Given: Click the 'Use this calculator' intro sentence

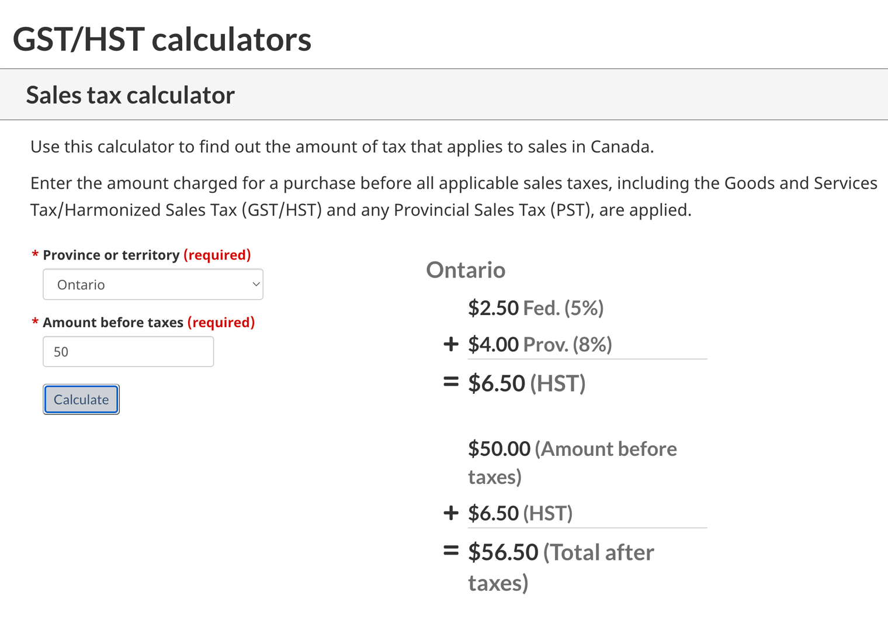Looking at the screenshot, I should pos(342,147).
